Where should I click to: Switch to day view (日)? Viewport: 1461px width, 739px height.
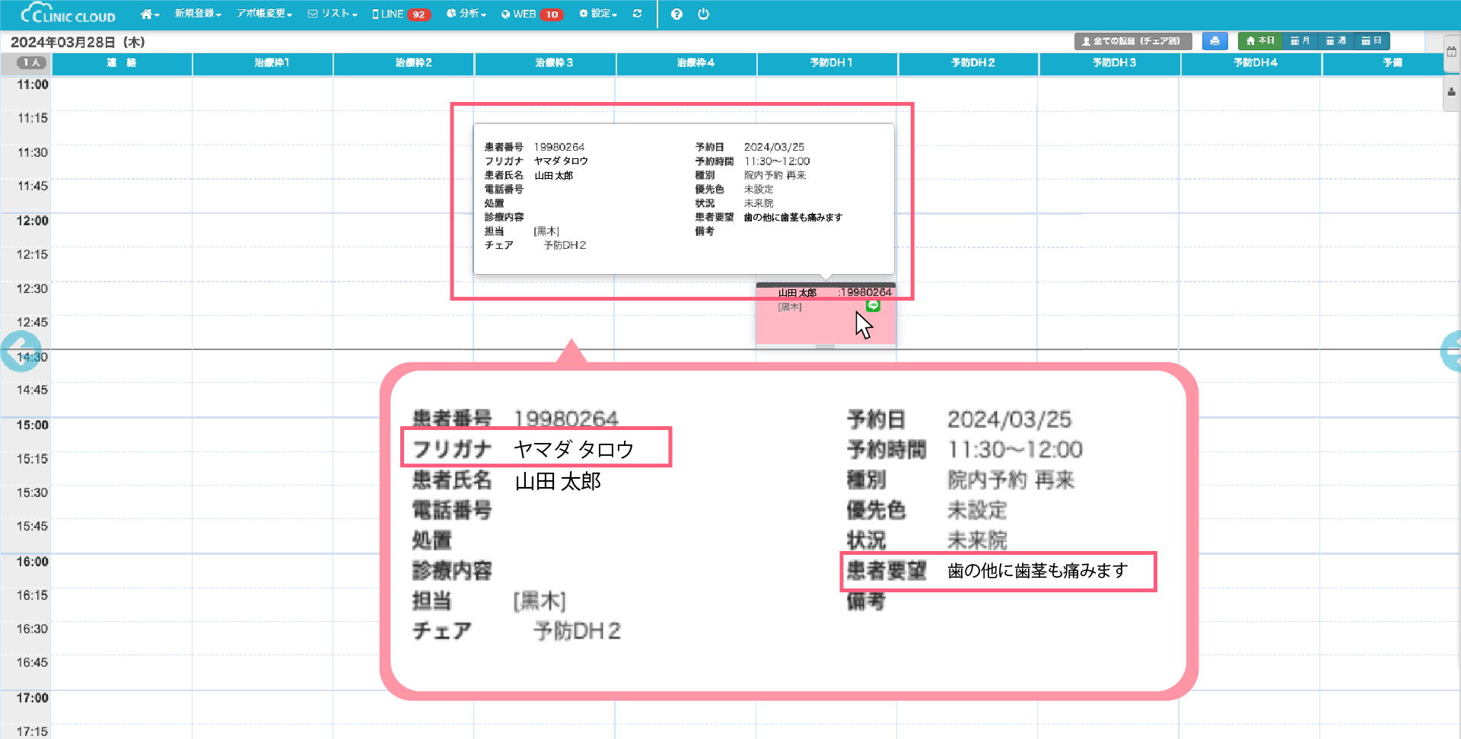(1372, 41)
